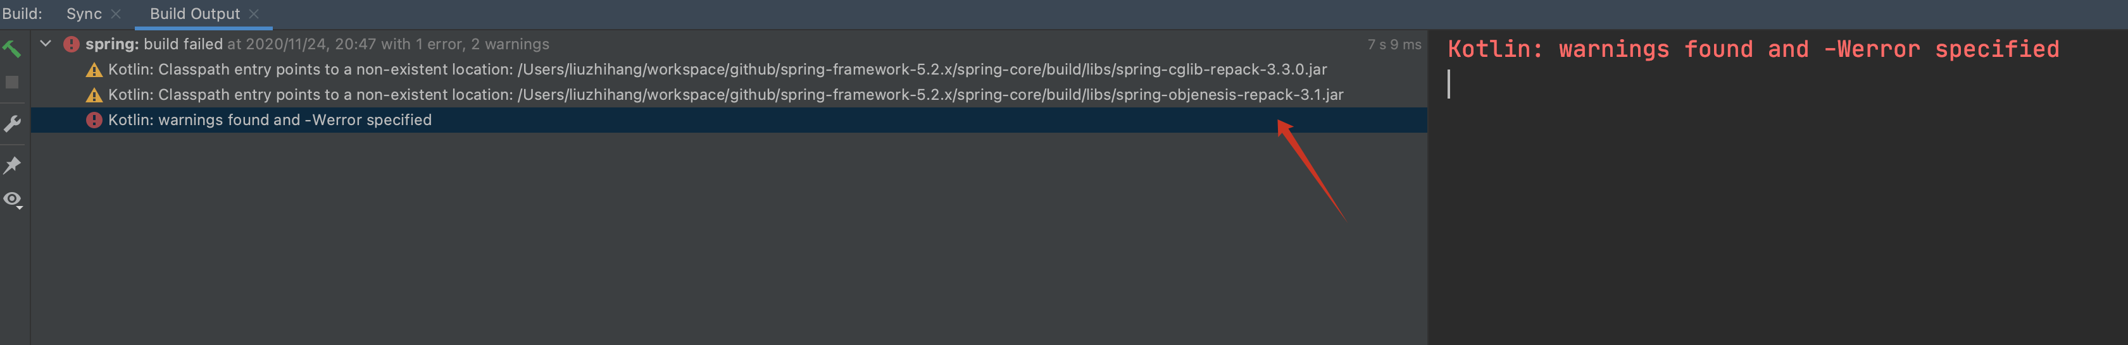This screenshot has height=345, width=2128.
Task: Select the spring-objenesis-repack-3.1.jar warning row
Action: click(x=729, y=95)
